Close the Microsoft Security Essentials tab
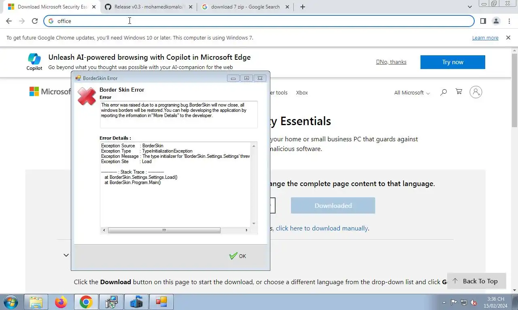 point(93,7)
